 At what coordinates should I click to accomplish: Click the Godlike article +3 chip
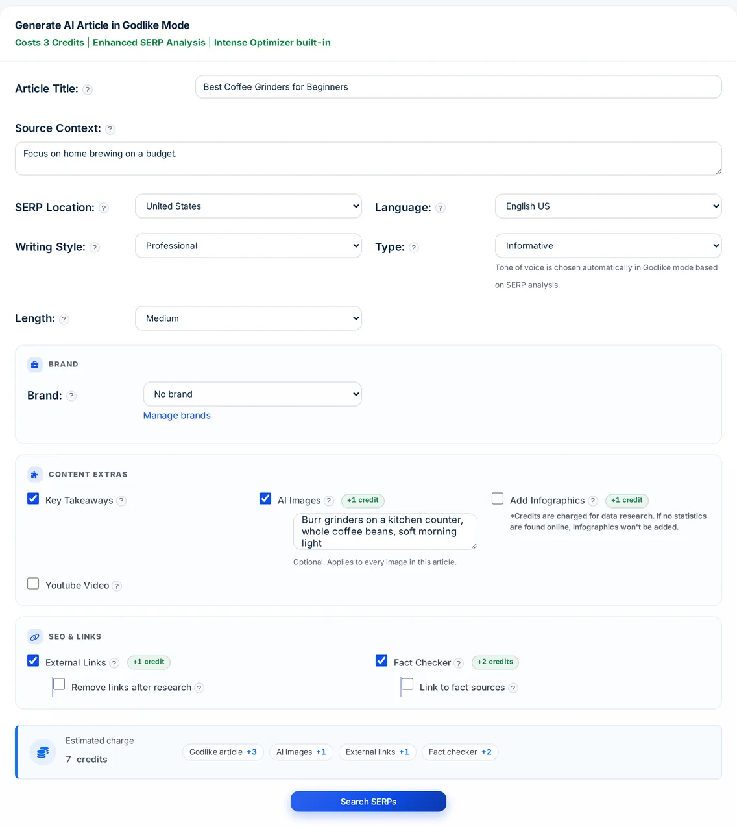pos(223,752)
